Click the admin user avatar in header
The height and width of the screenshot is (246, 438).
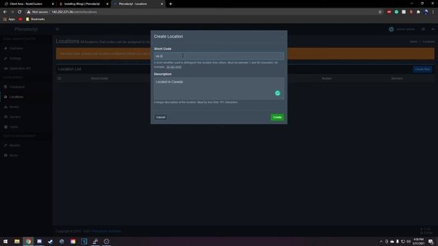click(x=391, y=29)
